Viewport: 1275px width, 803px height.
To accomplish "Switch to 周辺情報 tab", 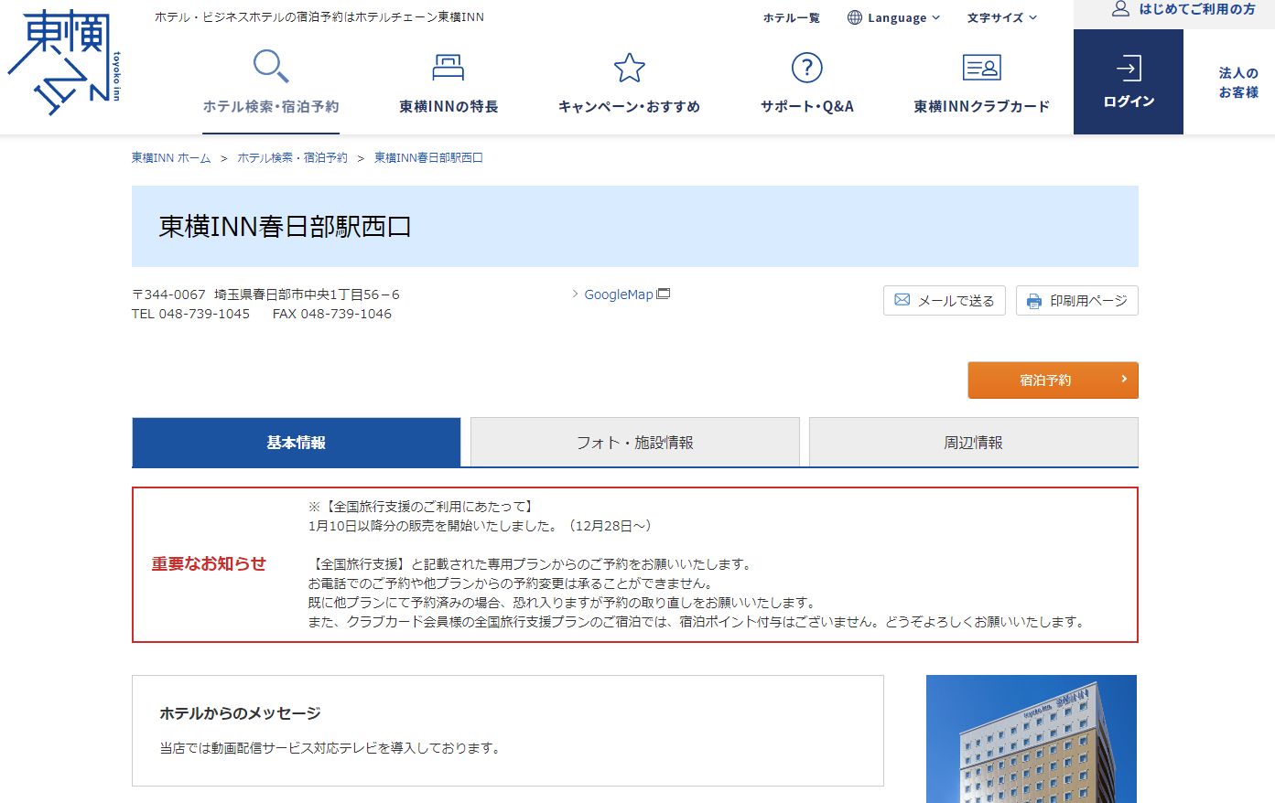I will pos(974,443).
